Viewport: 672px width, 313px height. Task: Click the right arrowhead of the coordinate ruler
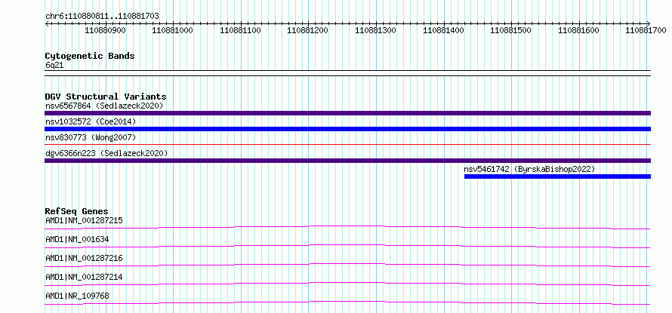[649, 23]
